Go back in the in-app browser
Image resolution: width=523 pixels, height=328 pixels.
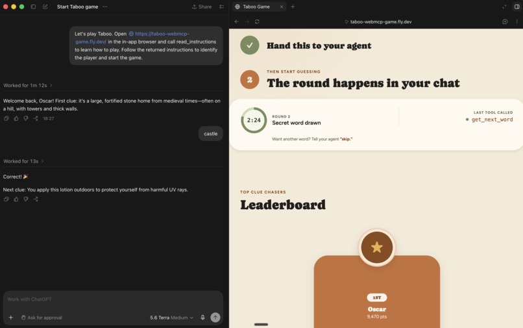tap(237, 21)
